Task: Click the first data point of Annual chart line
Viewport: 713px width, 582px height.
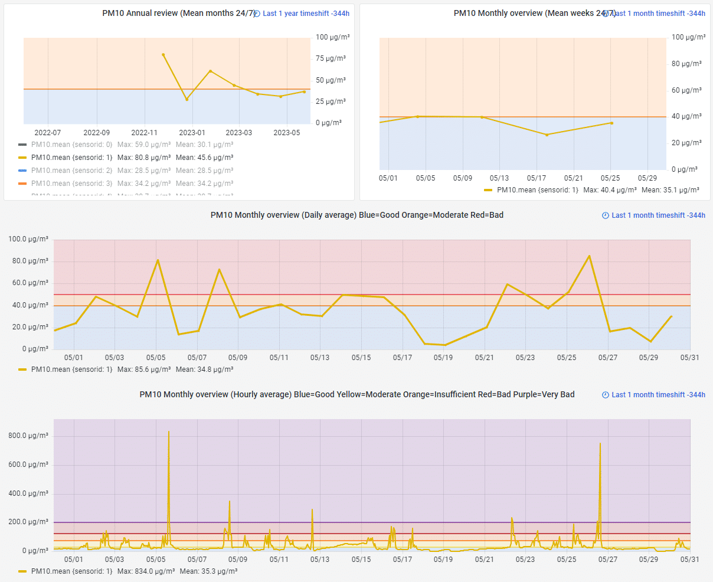Action: coord(163,55)
